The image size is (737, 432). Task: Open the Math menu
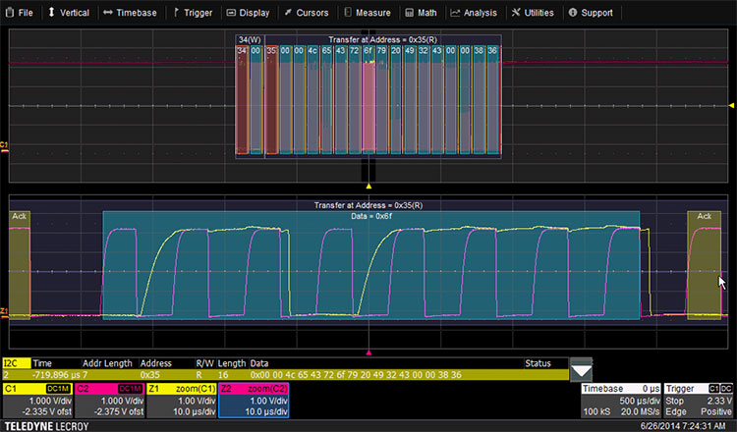[421, 13]
